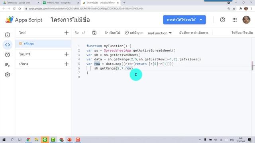This screenshot has height=143, width=255.
Task: Add a service with plus icon
Action: tap(67, 64)
